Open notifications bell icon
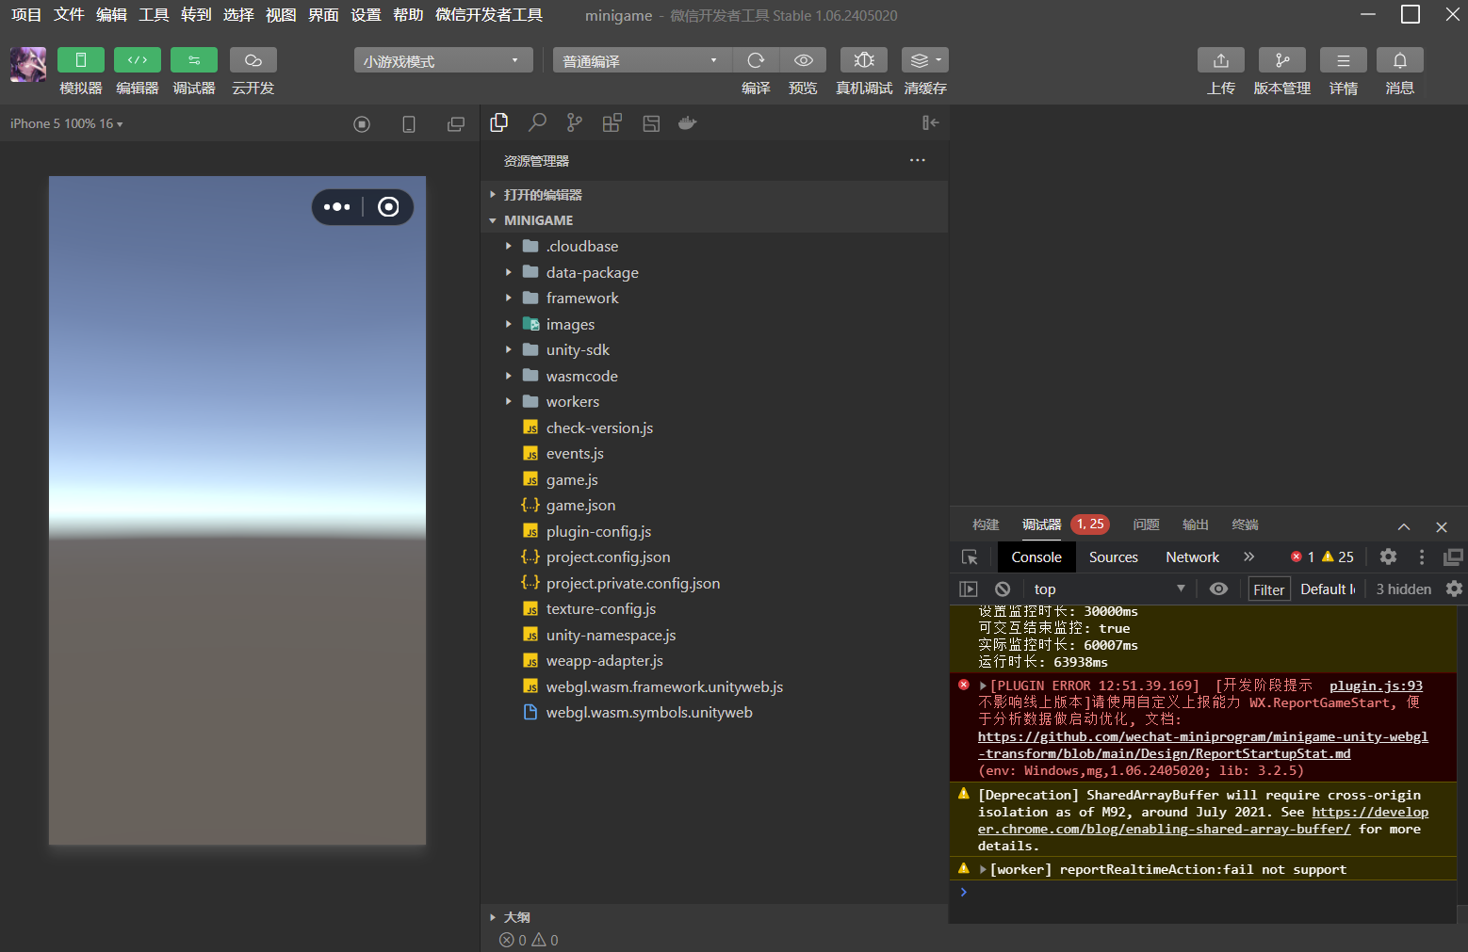The image size is (1468, 952). (x=1400, y=60)
